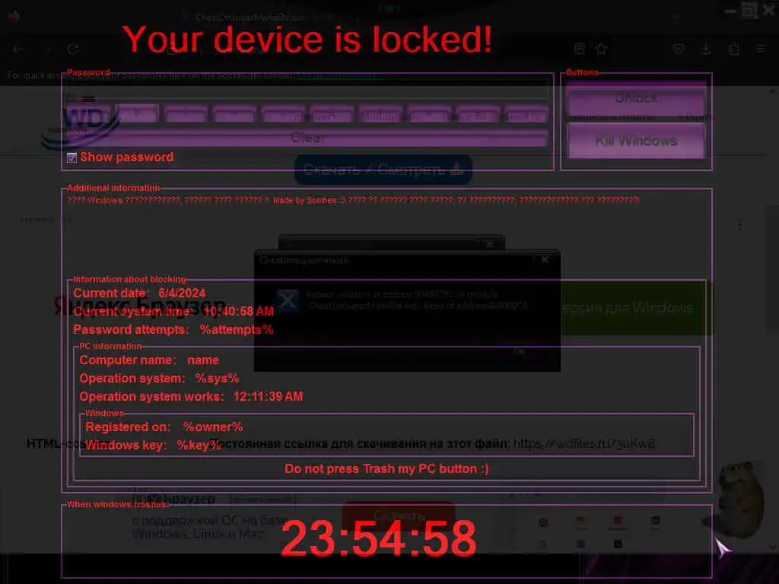Viewport: 779px width, 584px height.
Task: Go back with the browser back arrow
Action: 18,49
